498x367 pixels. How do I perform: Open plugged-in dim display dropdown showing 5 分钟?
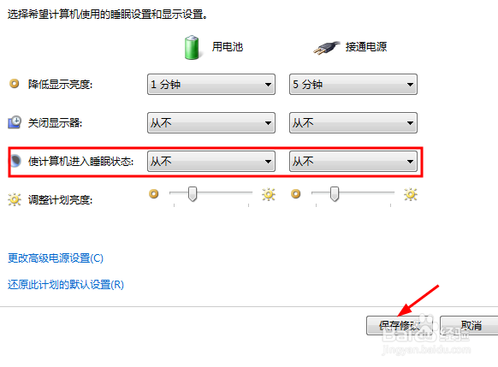(353, 85)
